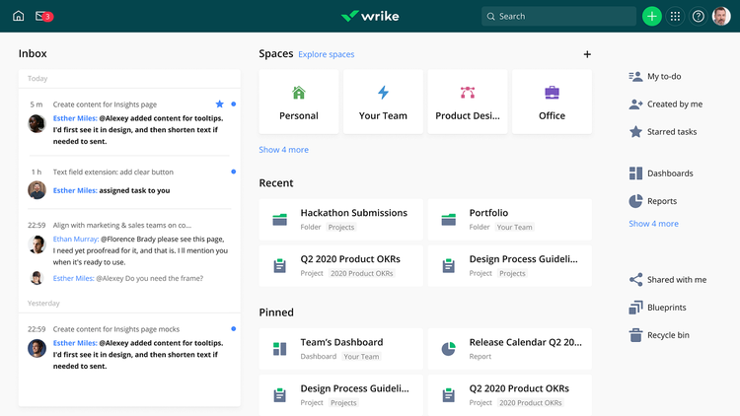Open Created by me
This screenshot has height=416, width=740.
665,104
